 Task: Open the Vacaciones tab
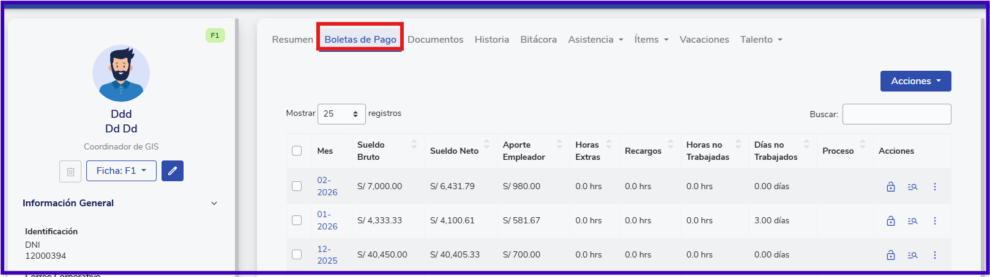pos(704,40)
